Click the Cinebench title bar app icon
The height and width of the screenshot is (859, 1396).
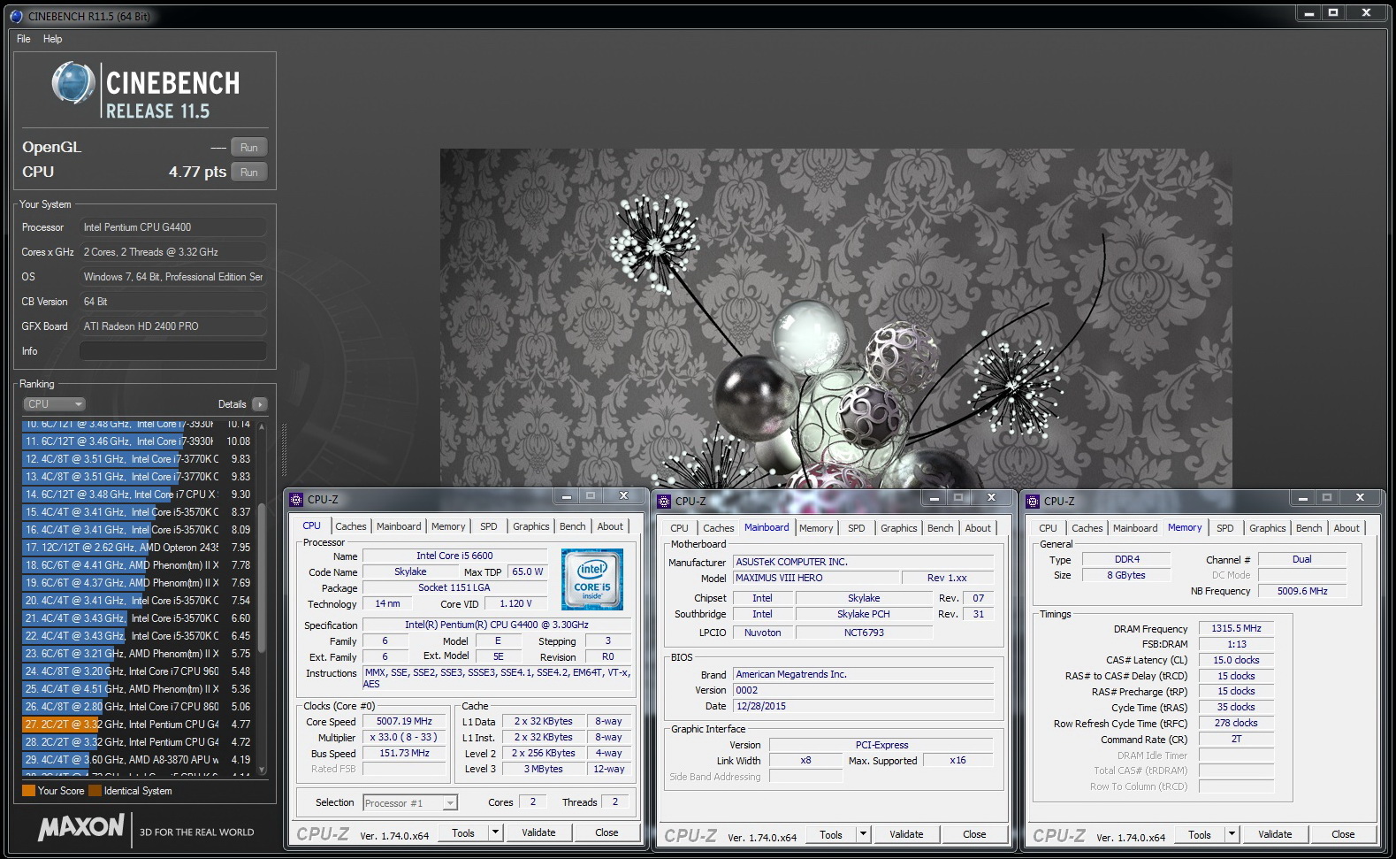pyautogui.click(x=16, y=16)
